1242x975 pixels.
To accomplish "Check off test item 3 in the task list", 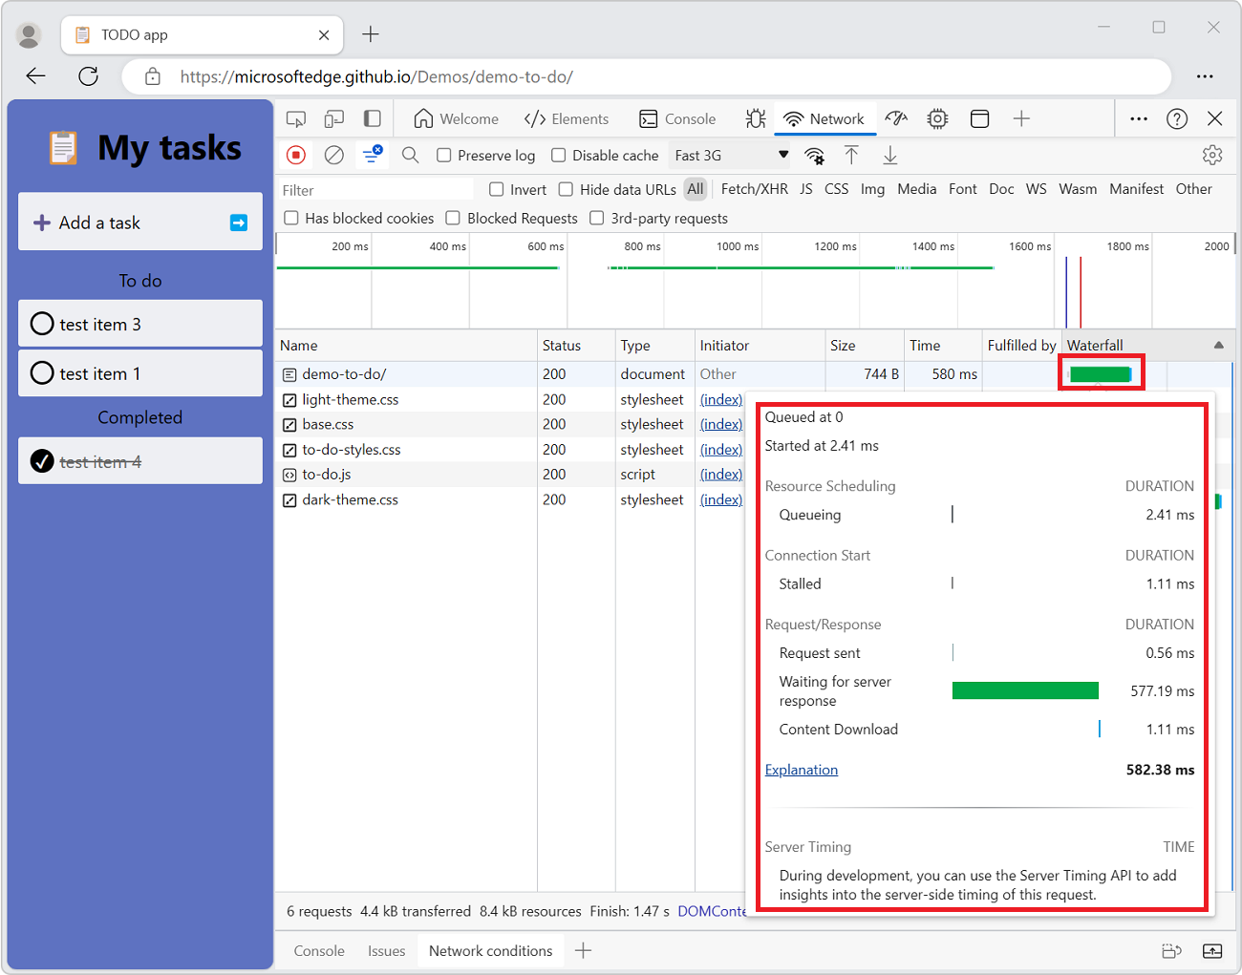I will pos(42,324).
